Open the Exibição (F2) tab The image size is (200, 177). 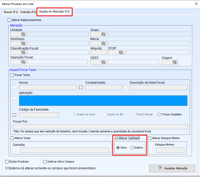point(28,12)
